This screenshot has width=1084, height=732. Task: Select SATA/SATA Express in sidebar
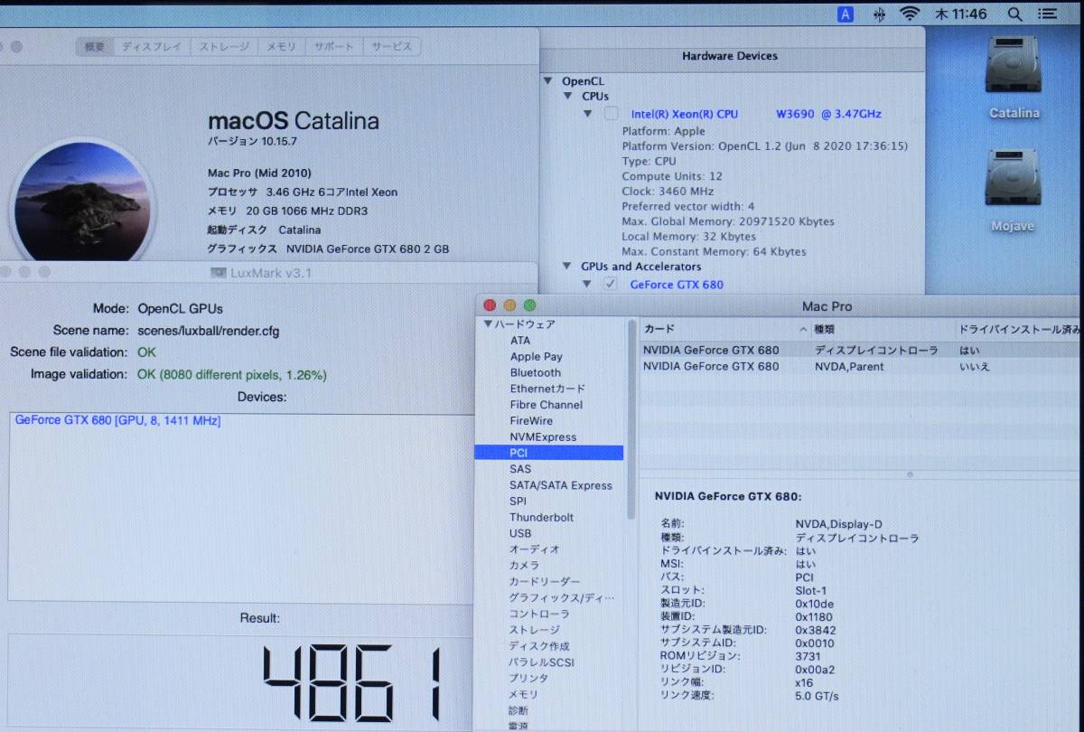[x=561, y=485]
